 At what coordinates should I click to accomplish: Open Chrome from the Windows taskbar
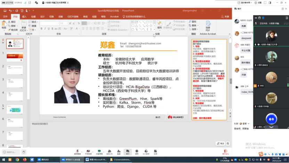[x=17, y=160]
